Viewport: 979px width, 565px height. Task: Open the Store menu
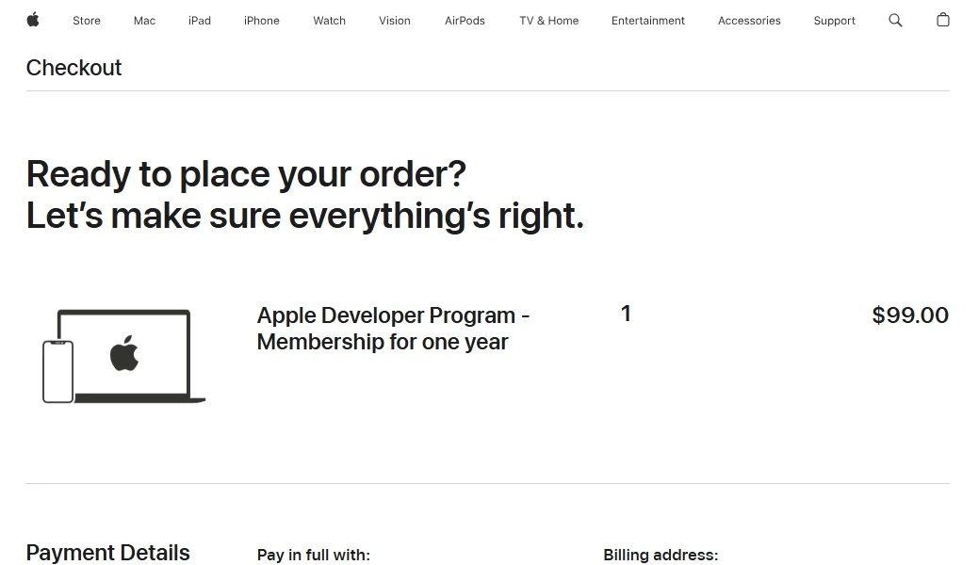coord(86,21)
